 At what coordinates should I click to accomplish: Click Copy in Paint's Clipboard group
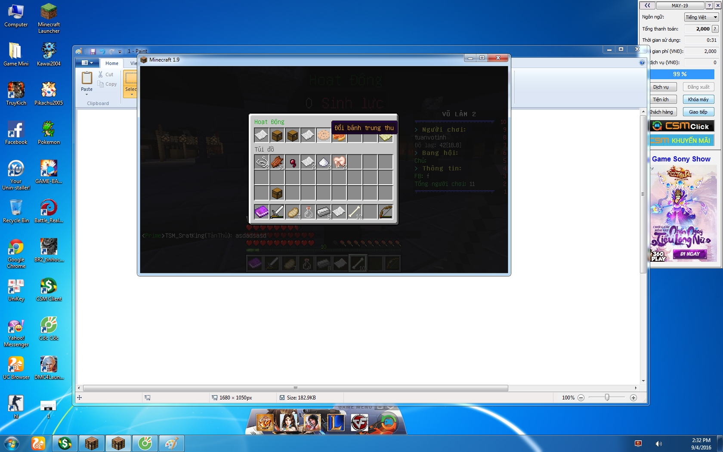coord(107,84)
